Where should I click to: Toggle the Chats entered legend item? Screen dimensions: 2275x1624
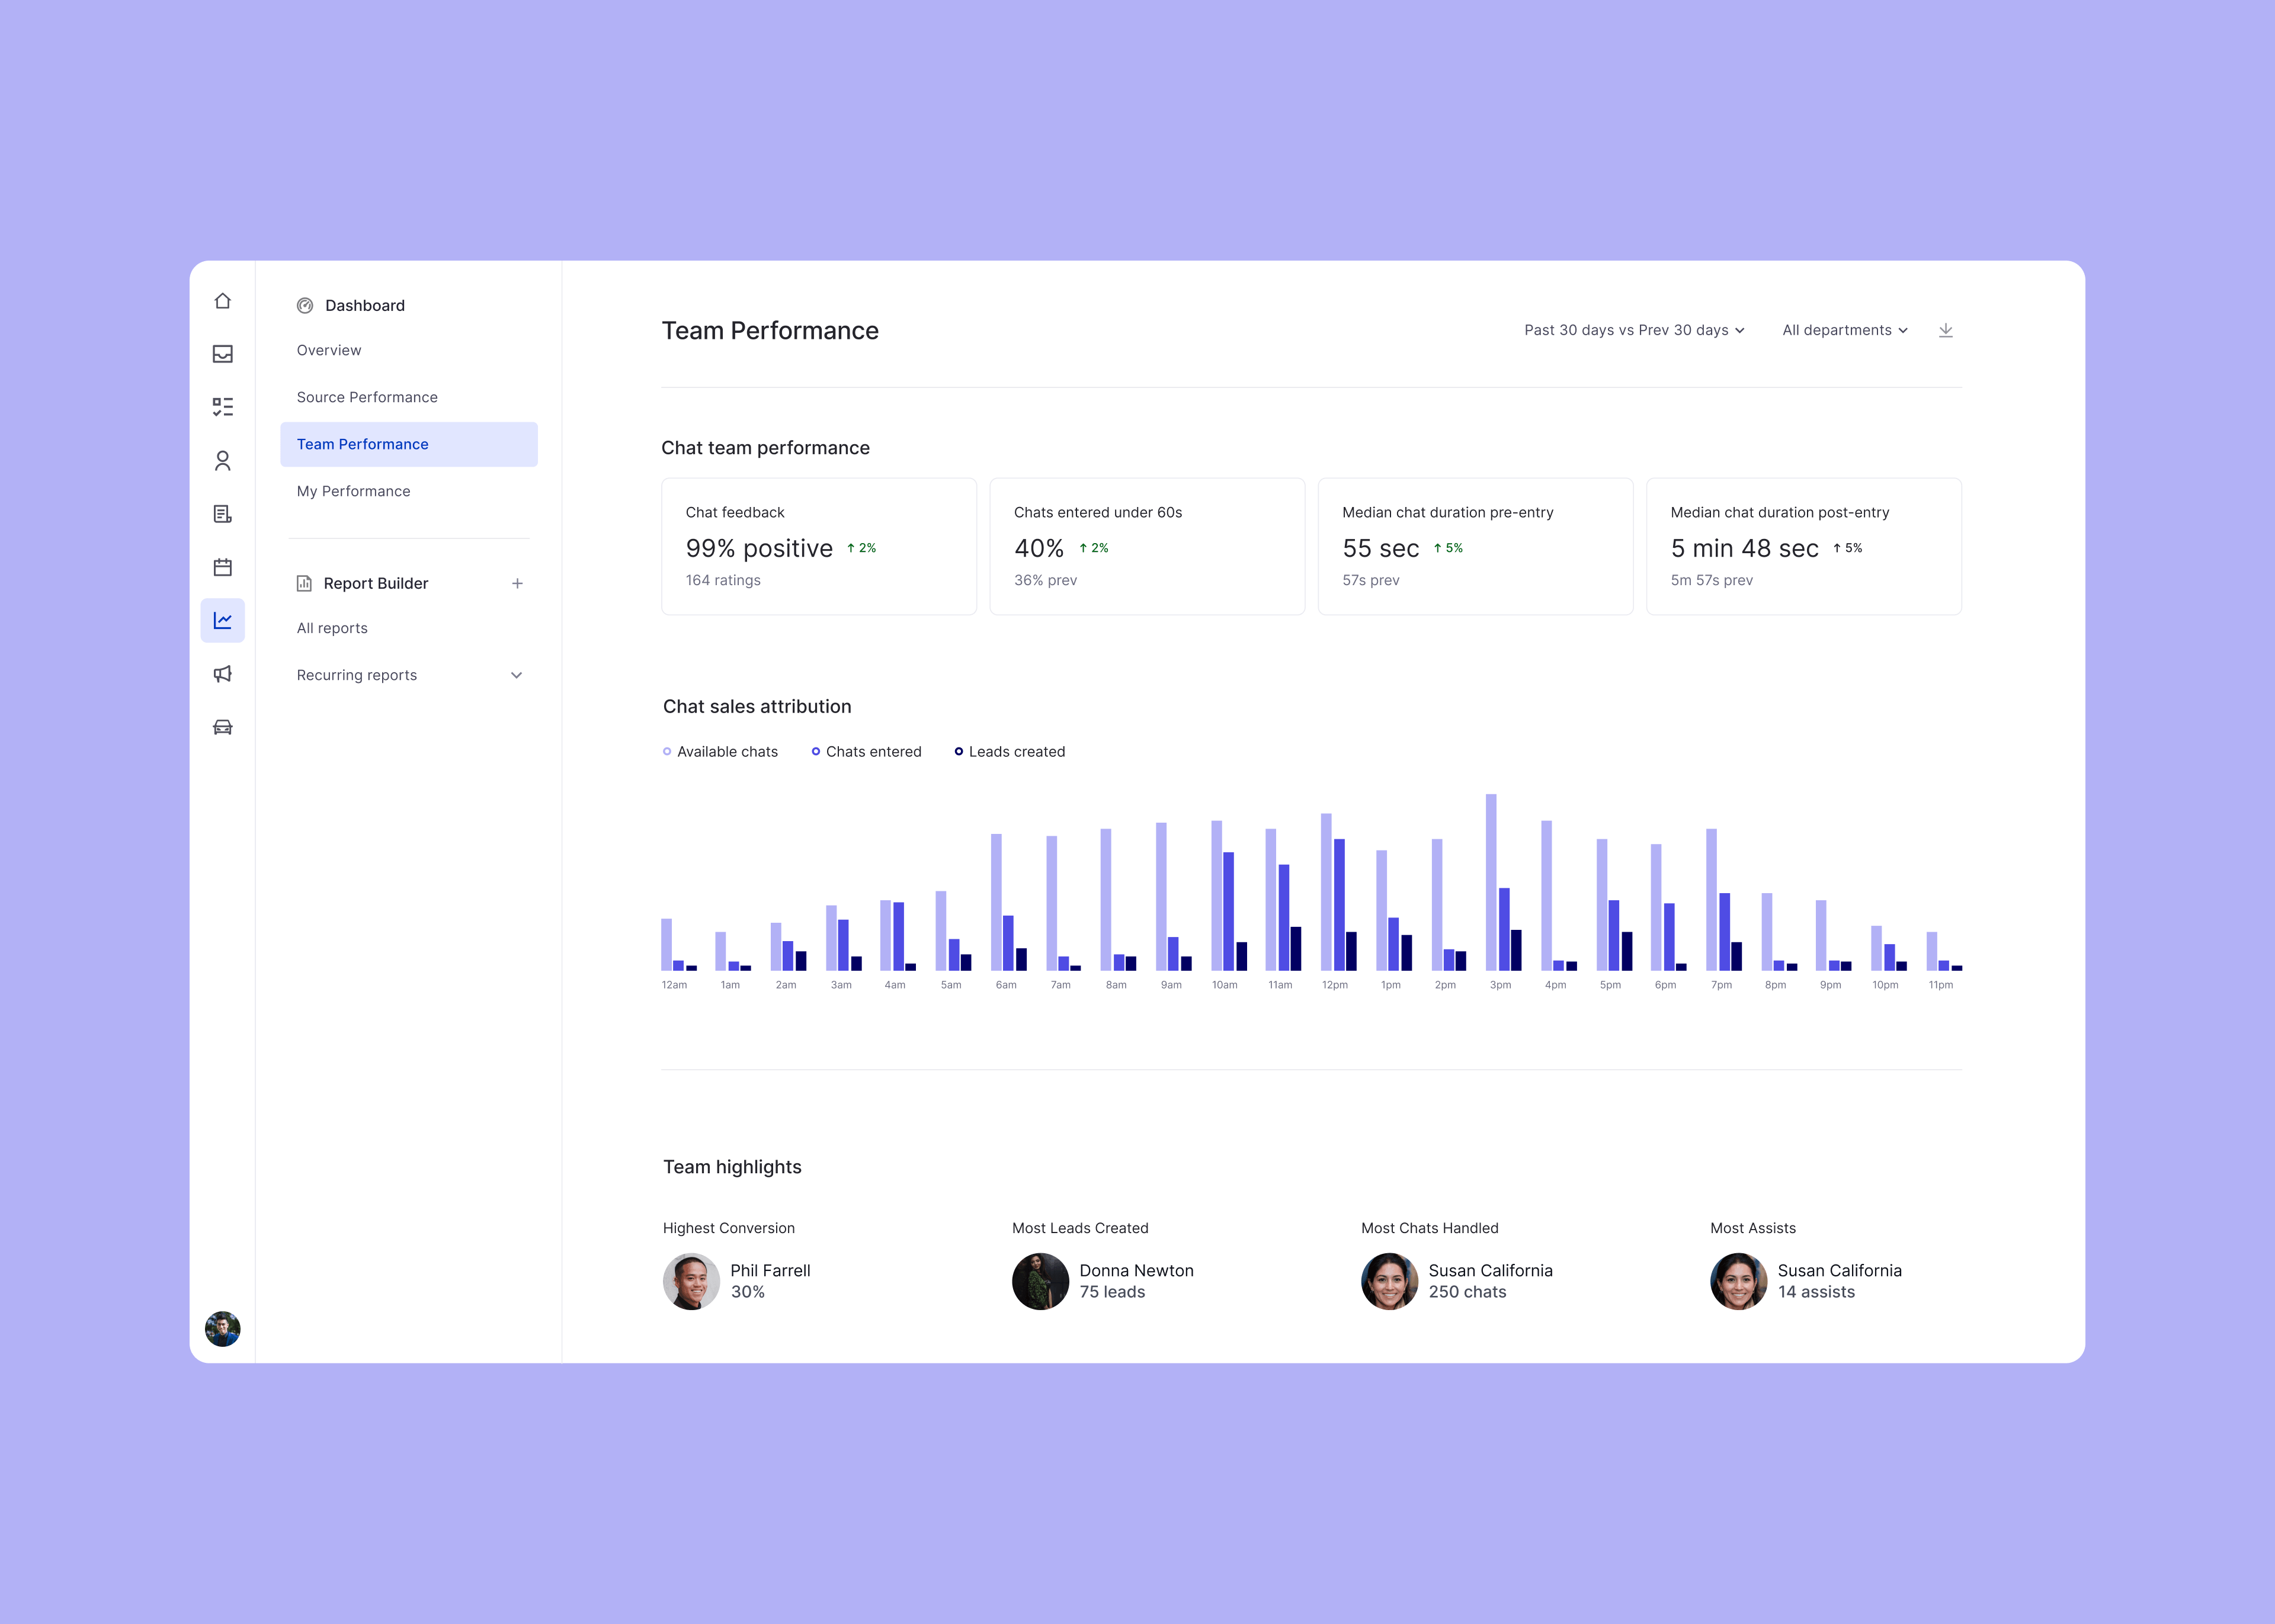tap(867, 751)
